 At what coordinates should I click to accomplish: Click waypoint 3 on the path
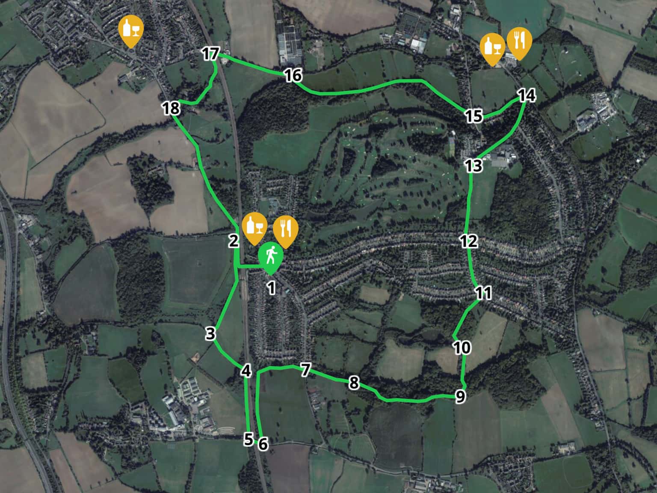tap(210, 333)
